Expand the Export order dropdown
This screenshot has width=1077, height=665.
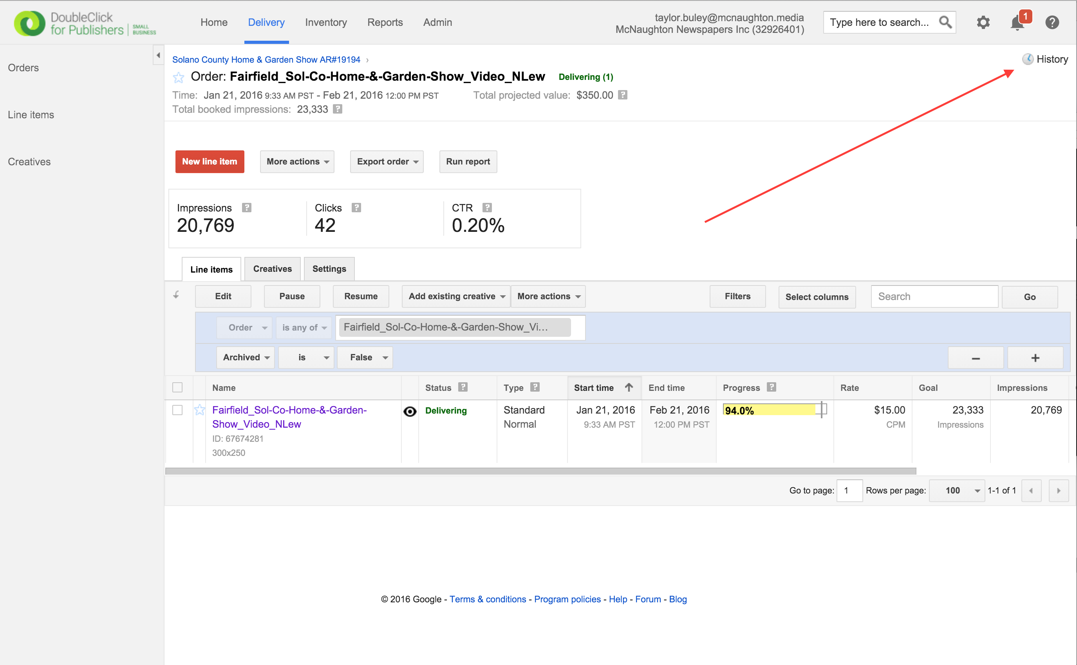click(387, 162)
